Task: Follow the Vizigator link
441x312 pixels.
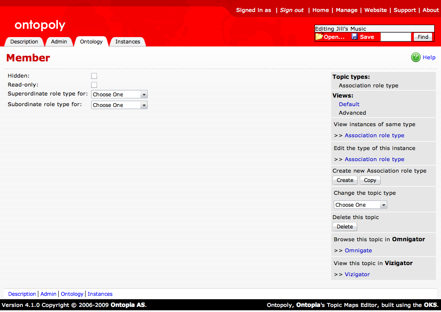Action: 357,274
